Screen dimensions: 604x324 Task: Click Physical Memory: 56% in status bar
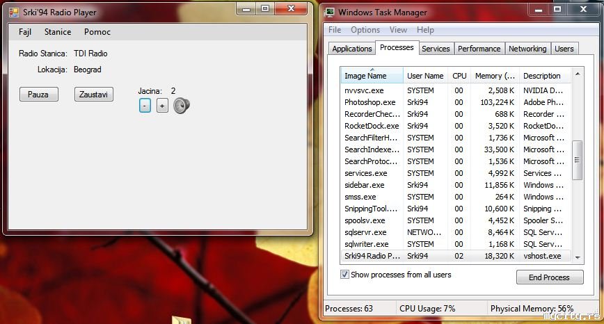click(x=532, y=309)
